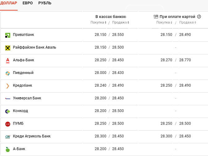Click the Credit Agricole Bank logo icon
Image resolution: width=208 pixels, height=156 pixels.
[x=8, y=136]
